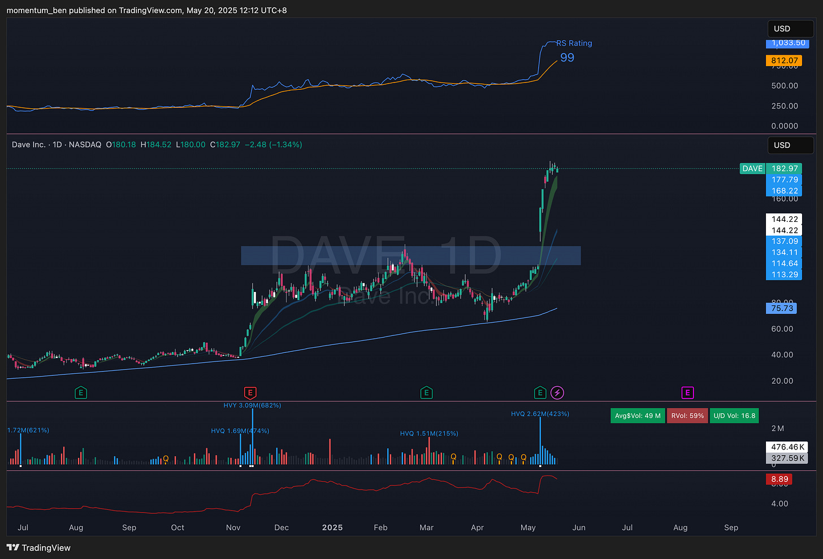Click the Avg$Vol: 49 M badge
Image resolution: width=823 pixels, height=559 pixels.
[638, 416]
